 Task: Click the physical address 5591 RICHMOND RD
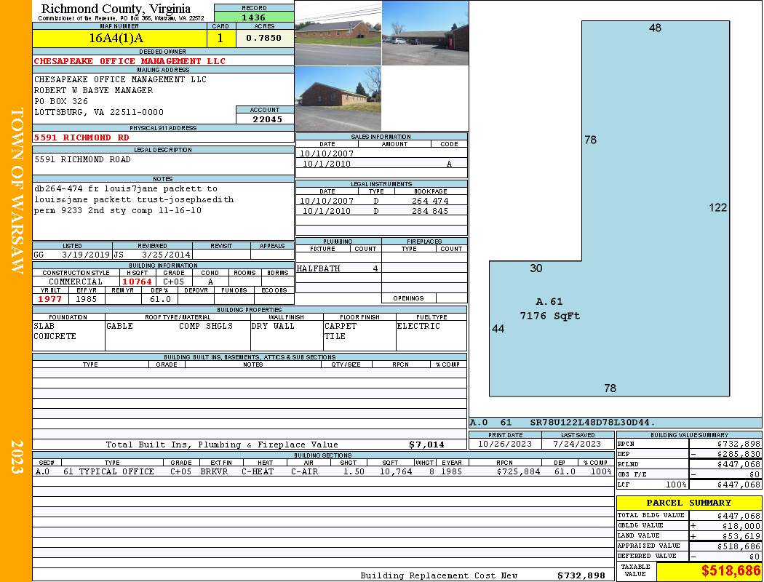[x=82, y=137]
